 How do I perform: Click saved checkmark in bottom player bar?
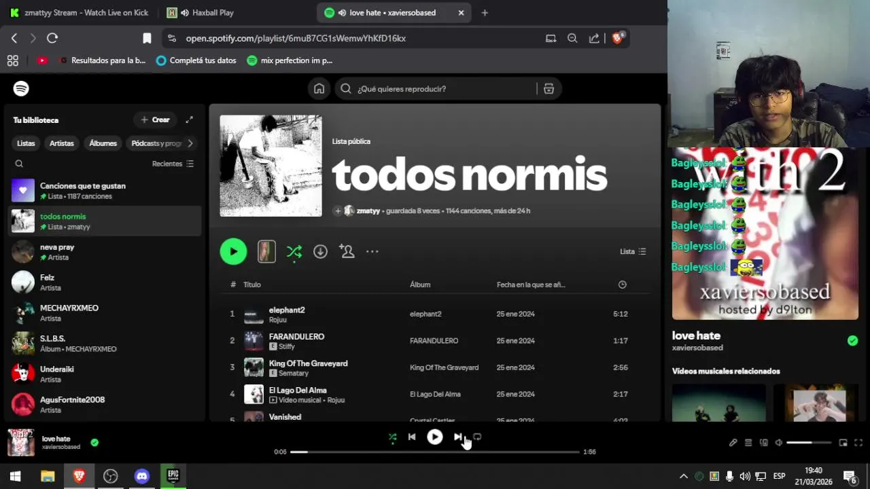[x=94, y=442]
